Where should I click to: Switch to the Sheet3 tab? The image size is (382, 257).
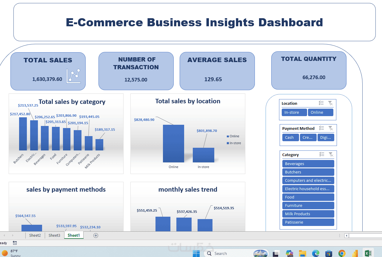pyautogui.click(x=54, y=235)
